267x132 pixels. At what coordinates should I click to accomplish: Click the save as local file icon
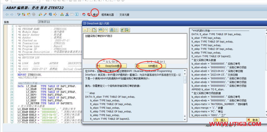click(128, 30)
